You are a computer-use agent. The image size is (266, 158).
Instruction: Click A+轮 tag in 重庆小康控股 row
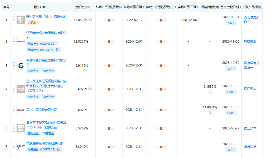pos(231,113)
